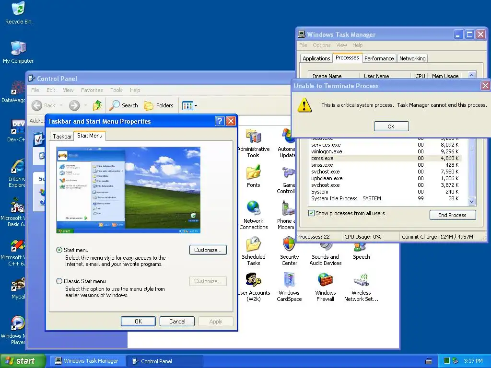491x368 pixels.
Task: Switch to the Taskbar tab
Action: (62, 137)
